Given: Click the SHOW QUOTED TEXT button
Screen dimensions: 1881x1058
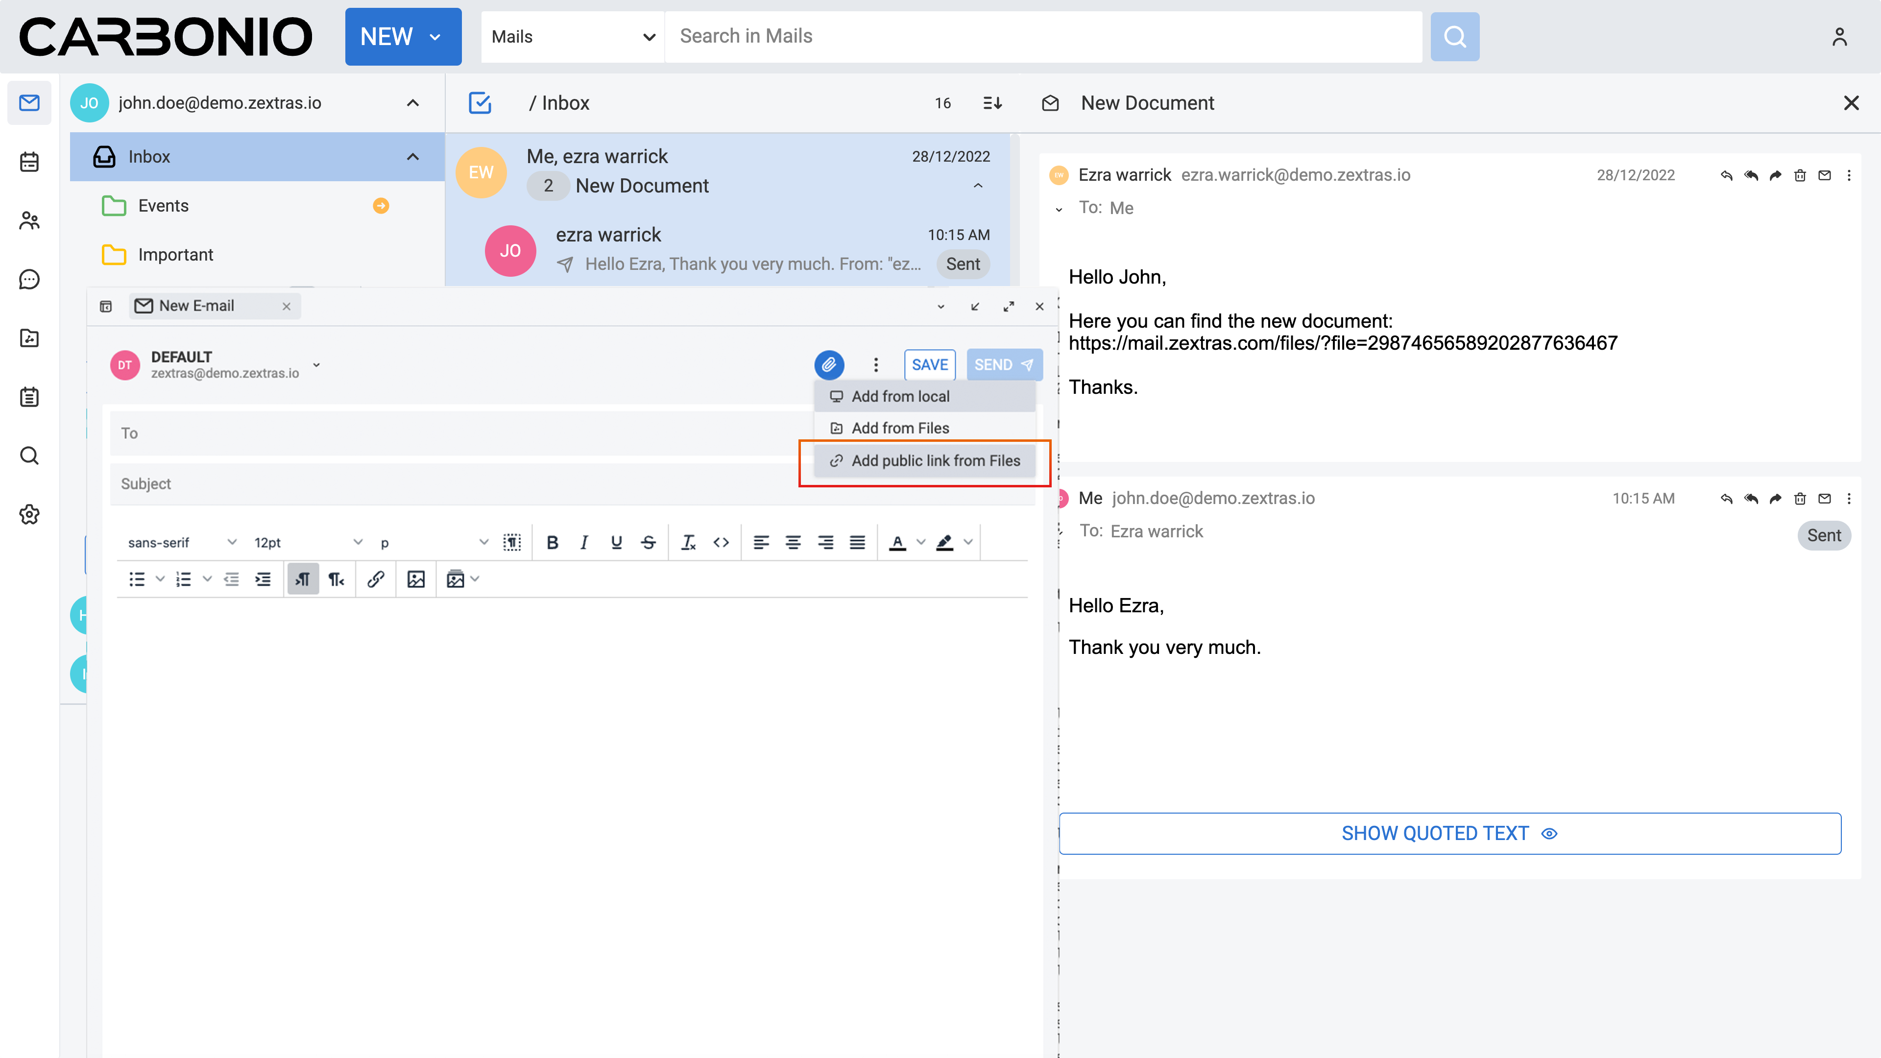Looking at the screenshot, I should (x=1449, y=833).
